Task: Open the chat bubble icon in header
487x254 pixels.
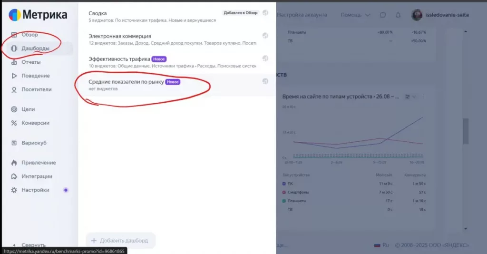Action: (383, 15)
